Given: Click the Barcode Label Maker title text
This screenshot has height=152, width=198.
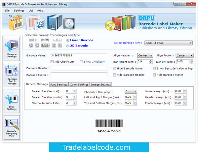Looking at the screenshot, I should (161, 24).
